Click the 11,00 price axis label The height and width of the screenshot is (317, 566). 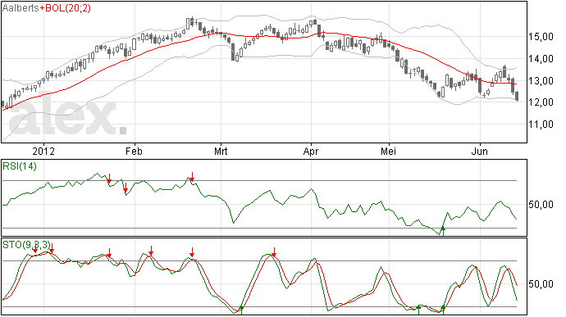541,125
